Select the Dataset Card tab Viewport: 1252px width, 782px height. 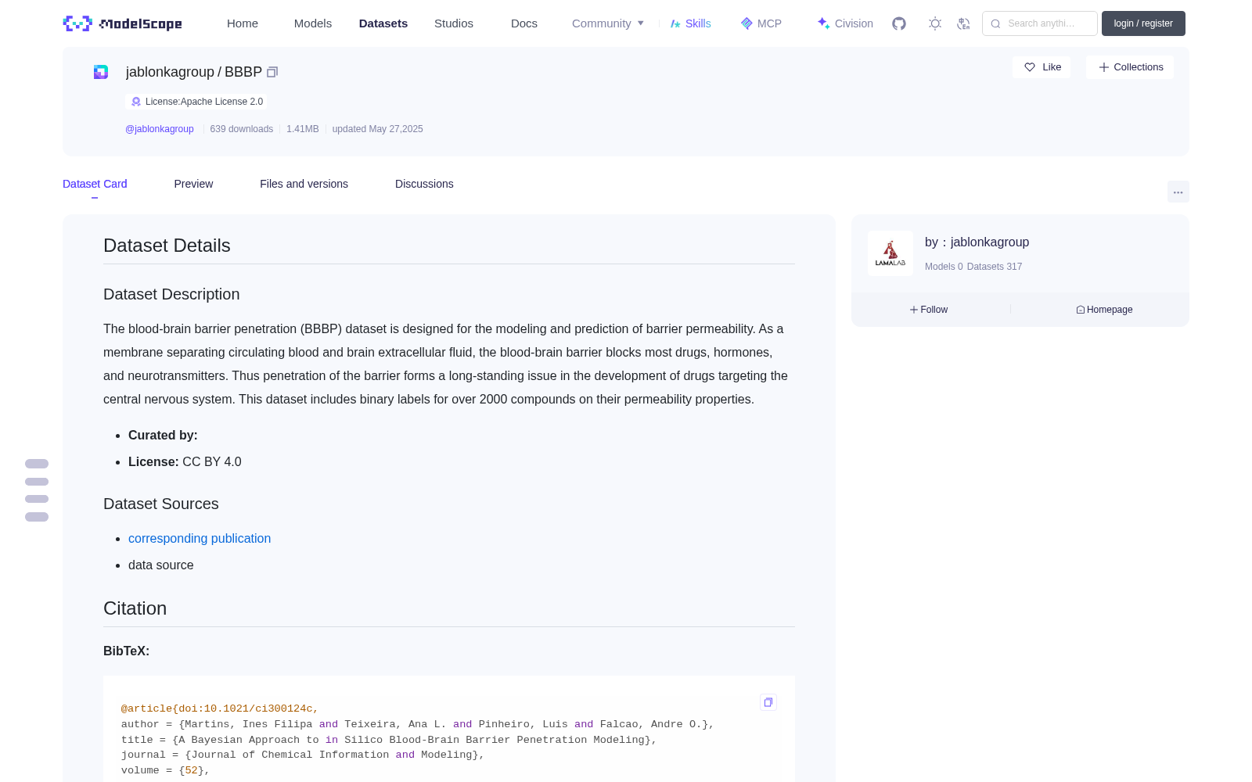coord(95,184)
